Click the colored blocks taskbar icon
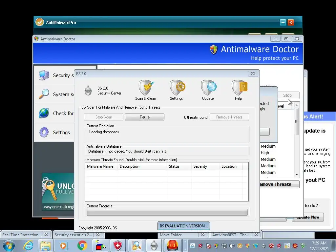Screen dimensions: 336x252 coord(100,245)
